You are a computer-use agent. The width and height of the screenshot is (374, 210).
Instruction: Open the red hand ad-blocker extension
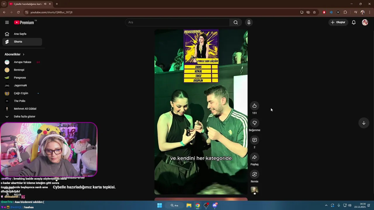[x=324, y=12]
